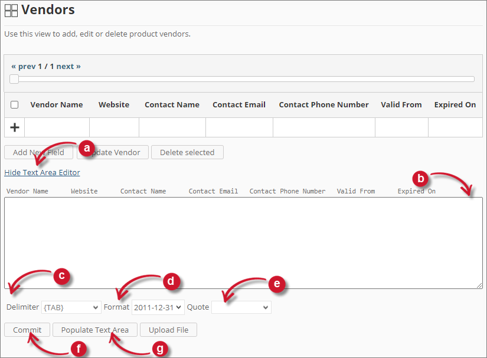This screenshot has height=358, width=487.
Task: Click the Upload File button
Action: (168, 330)
